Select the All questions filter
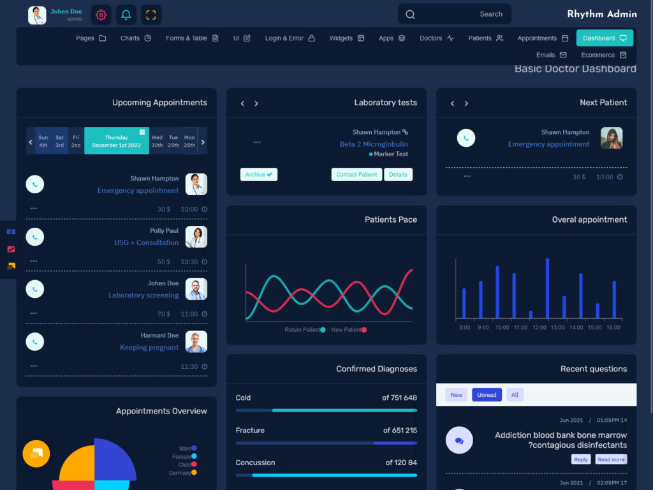 (x=515, y=394)
